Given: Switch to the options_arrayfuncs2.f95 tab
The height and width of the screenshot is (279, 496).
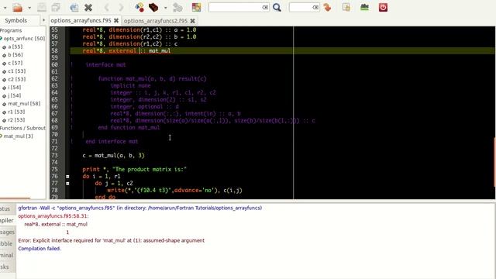Looking at the screenshot, I should point(156,21).
